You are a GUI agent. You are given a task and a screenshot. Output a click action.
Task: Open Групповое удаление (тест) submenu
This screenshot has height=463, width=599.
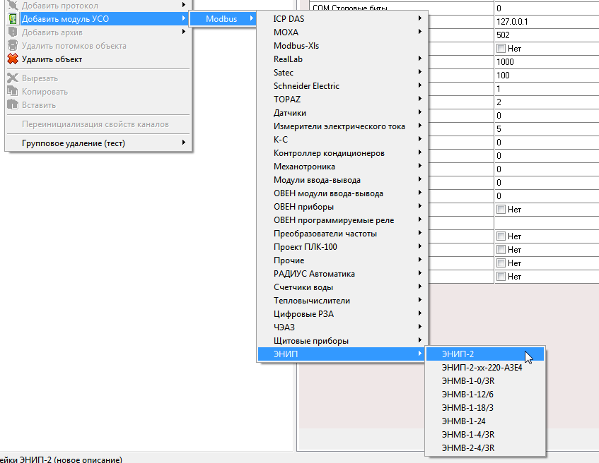pos(98,143)
